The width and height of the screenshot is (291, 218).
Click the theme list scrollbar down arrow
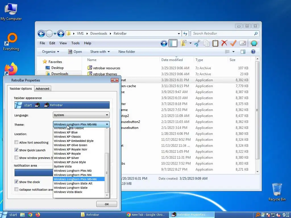pos(107,195)
